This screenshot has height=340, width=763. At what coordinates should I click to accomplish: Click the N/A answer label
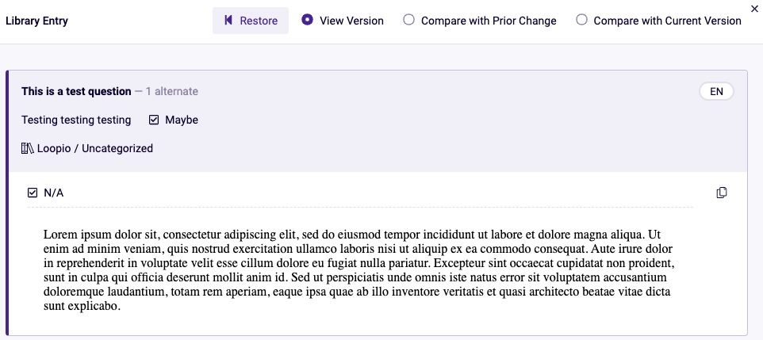point(53,193)
